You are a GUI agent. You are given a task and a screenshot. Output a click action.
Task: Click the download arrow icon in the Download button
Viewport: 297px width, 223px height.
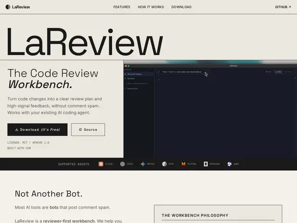tap(17, 130)
